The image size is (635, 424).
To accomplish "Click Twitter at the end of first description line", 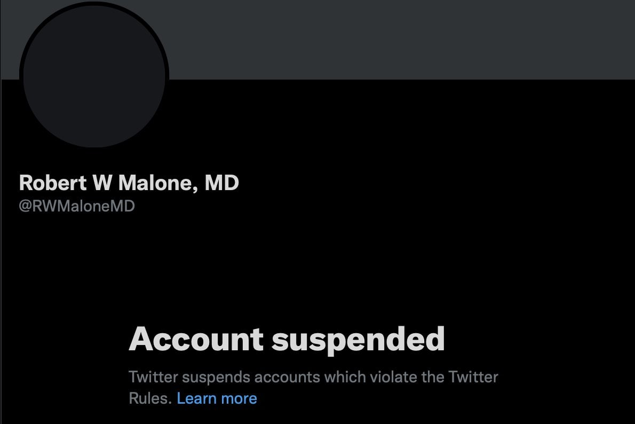I will coord(473,377).
